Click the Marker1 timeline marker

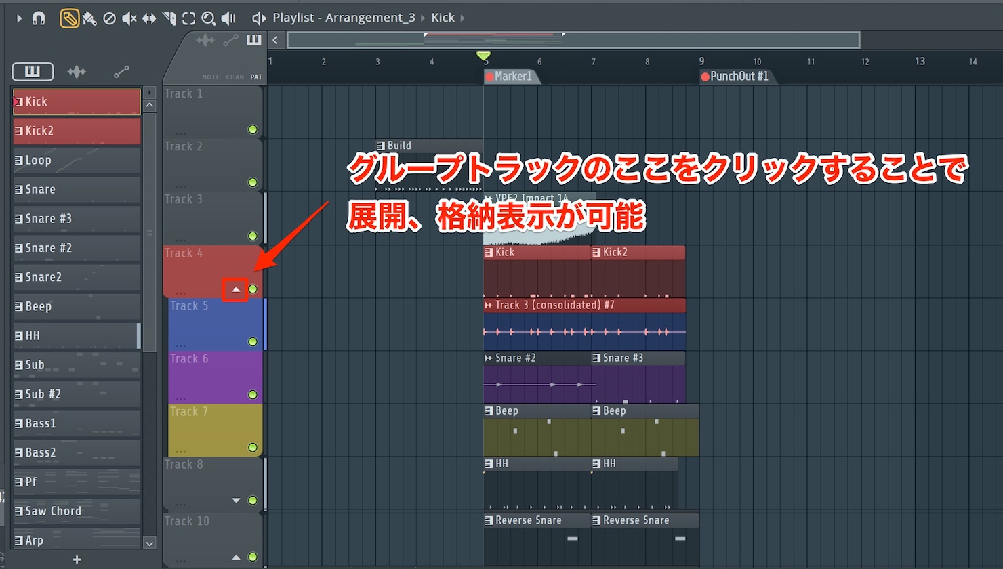512,77
